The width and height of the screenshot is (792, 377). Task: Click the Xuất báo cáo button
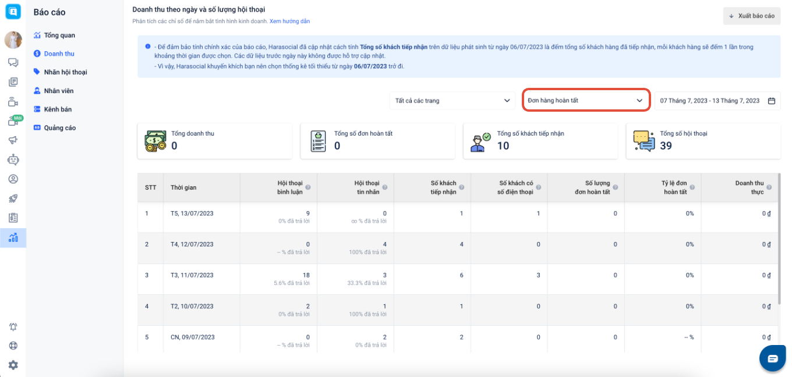(751, 16)
